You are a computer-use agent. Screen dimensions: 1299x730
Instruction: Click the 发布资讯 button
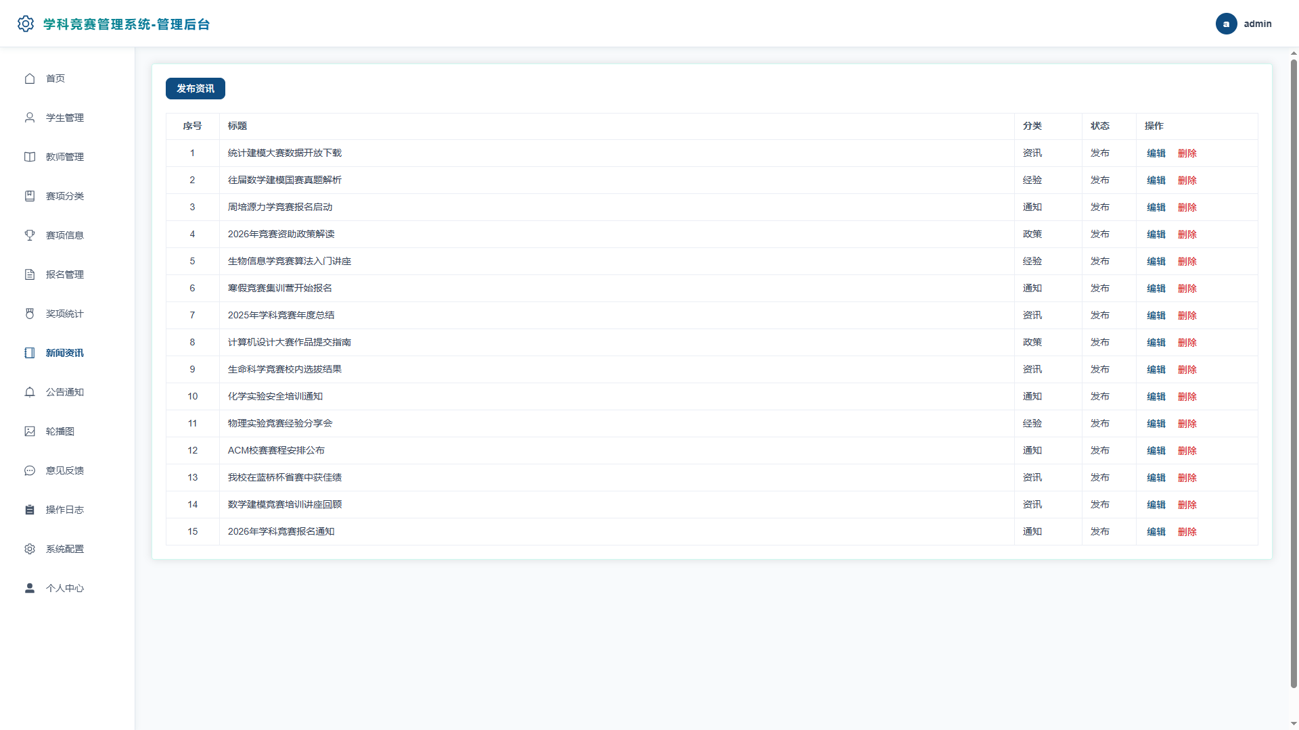click(x=196, y=89)
